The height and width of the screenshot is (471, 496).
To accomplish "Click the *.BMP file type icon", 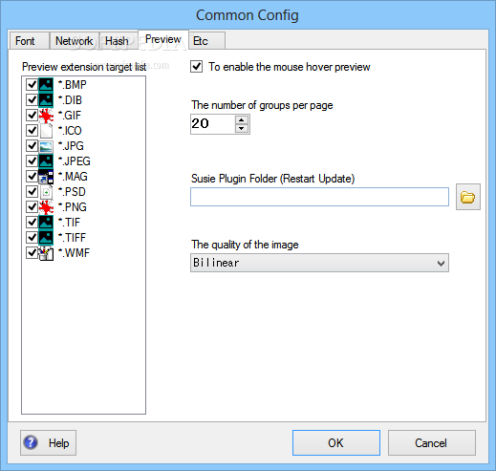I will click(x=46, y=85).
